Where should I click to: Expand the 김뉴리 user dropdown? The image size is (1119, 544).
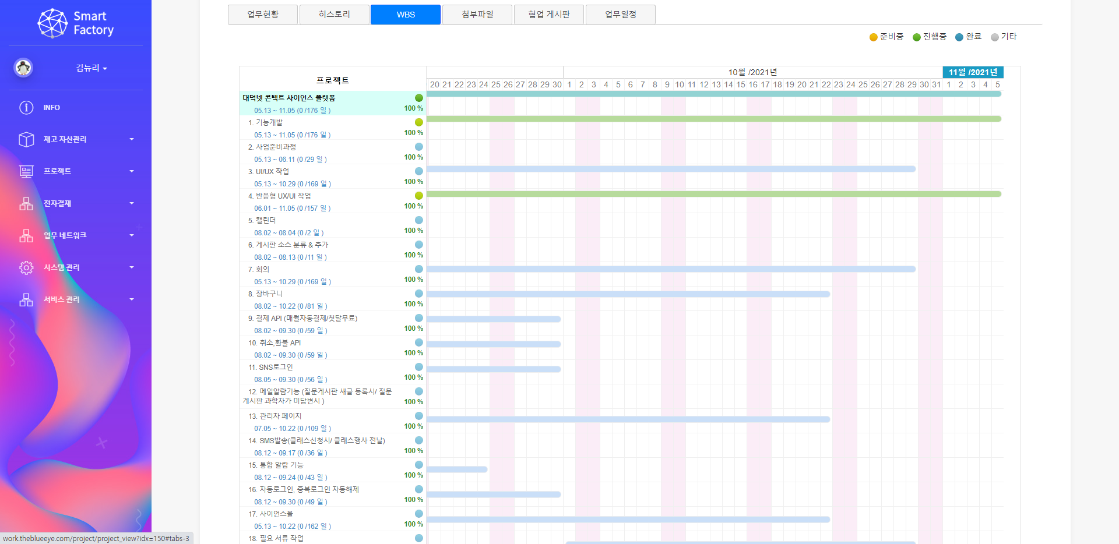(x=92, y=68)
